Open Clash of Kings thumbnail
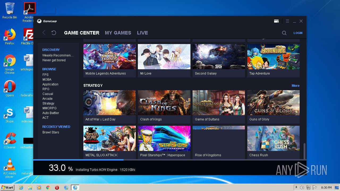 click(164, 103)
